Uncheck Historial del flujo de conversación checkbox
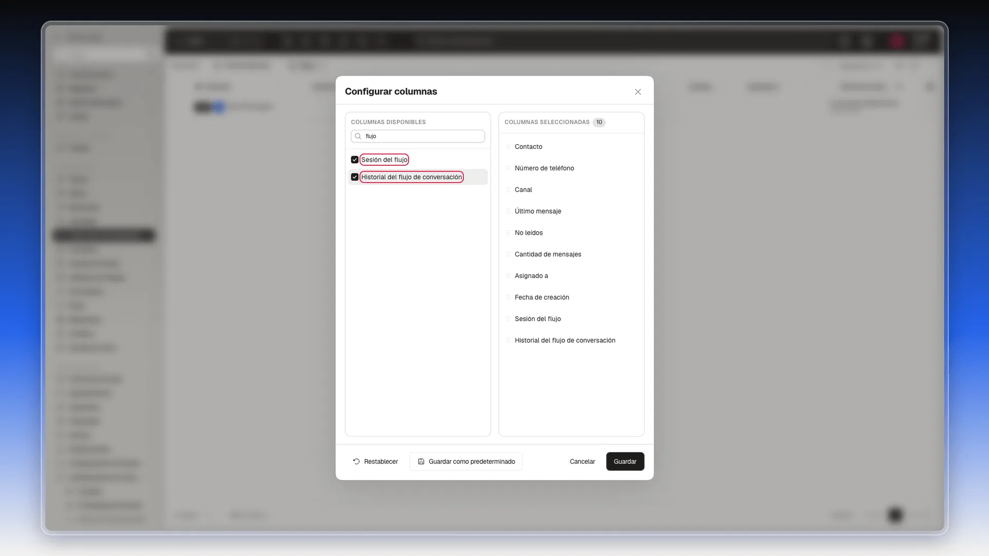Screen dimensions: 989x556 coord(354,177)
